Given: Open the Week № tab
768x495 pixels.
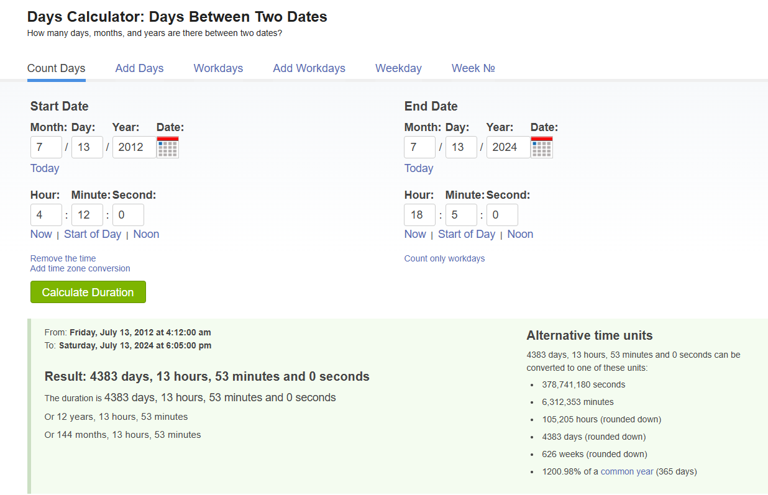Looking at the screenshot, I should (x=473, y=68).
